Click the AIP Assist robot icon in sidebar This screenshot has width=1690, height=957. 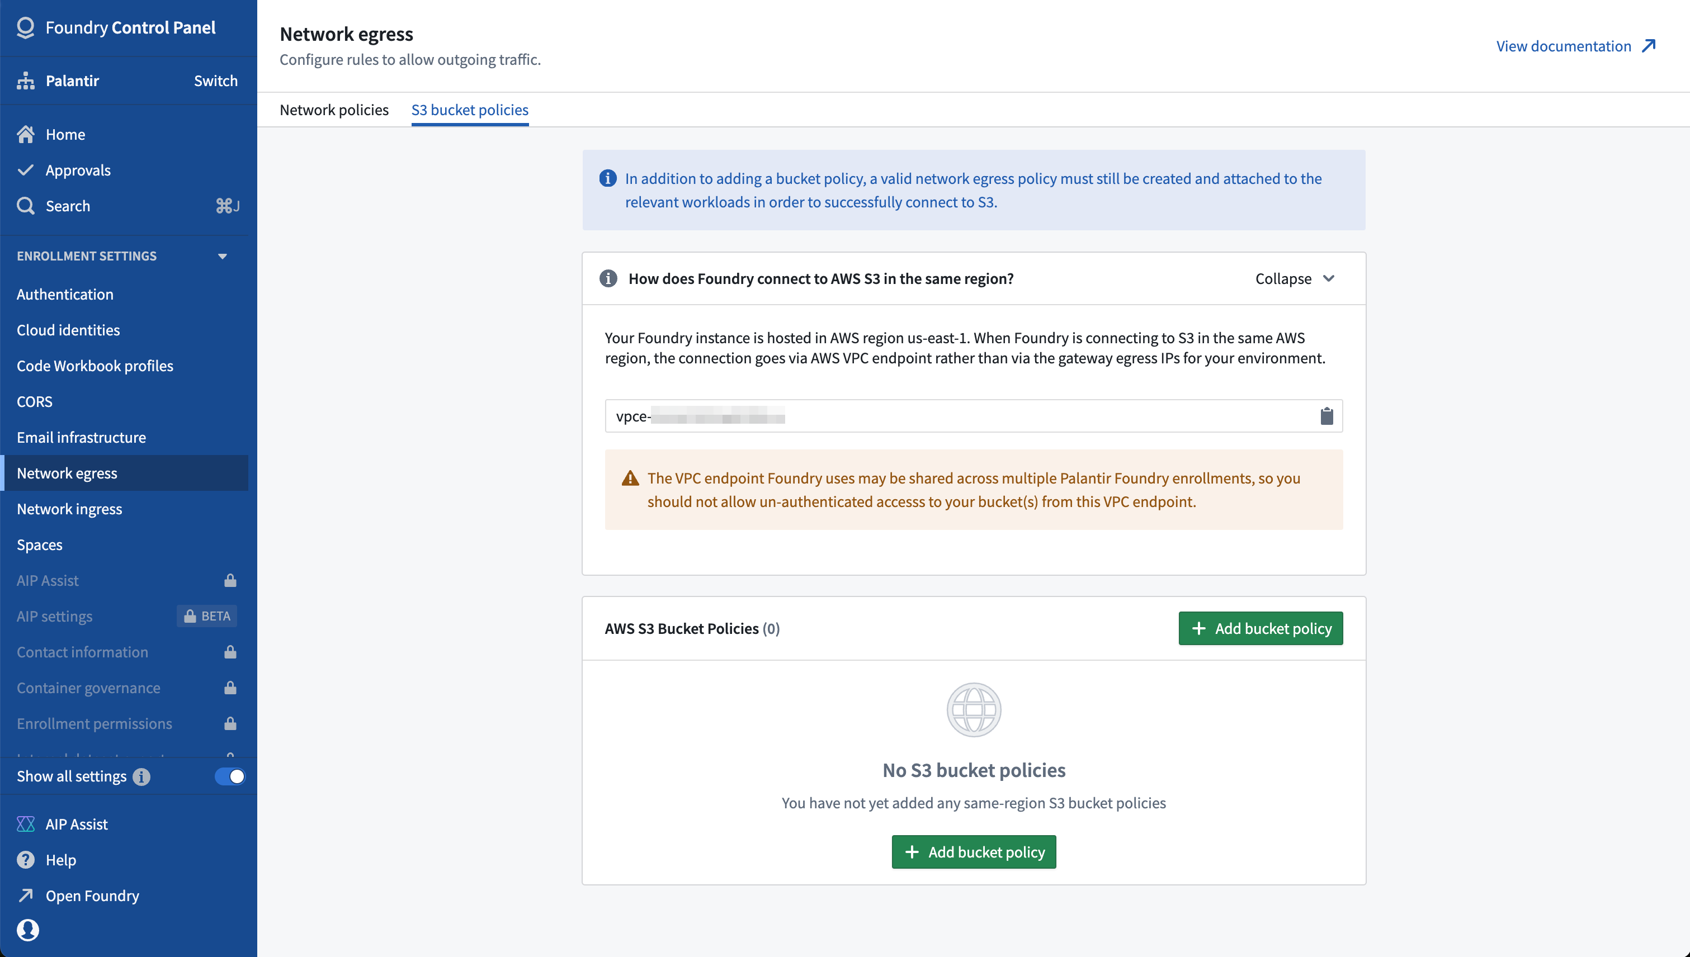coord(25,823)
